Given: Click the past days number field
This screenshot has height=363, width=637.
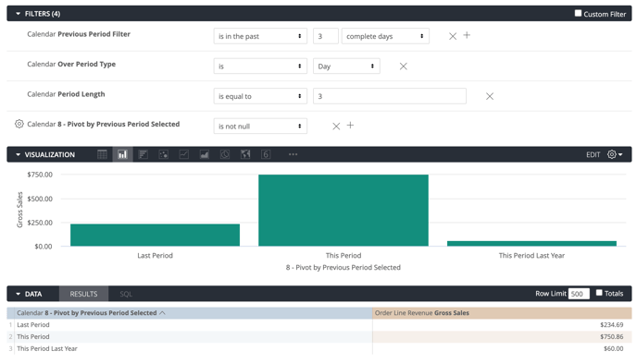Looking at the screenshot, I should 325,36.
